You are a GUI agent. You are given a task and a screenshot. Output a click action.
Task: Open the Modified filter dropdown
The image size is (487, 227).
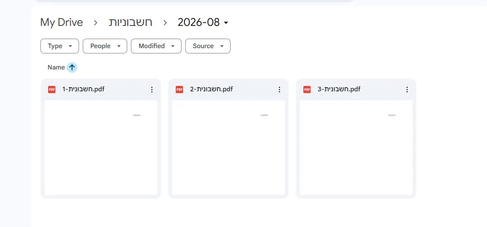156,46
